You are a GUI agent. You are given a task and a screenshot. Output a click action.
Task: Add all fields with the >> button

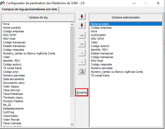click(82, 35)
